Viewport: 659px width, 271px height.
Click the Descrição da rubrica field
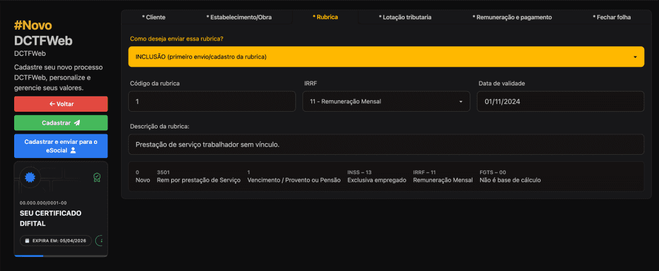[386, 144]
